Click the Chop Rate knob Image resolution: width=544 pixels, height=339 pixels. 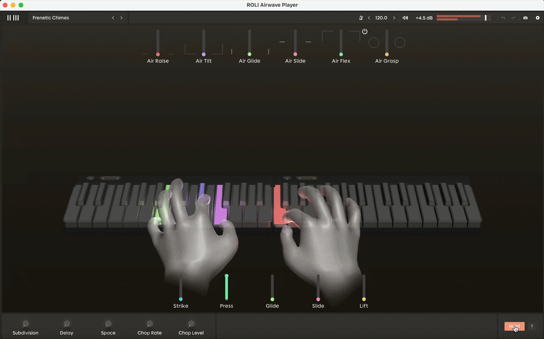tap(150, 323)
